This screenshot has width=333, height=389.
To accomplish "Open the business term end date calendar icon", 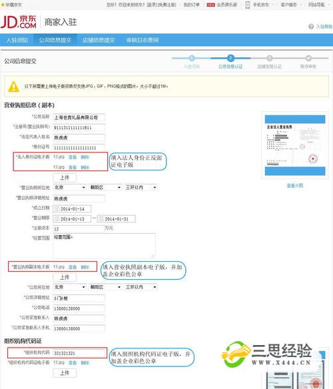I will coord(101,218).
